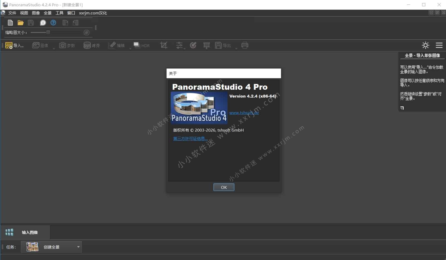Click the left panel layout icon
The width and height of the screenshot is (446, 260).
click(65, 23)
